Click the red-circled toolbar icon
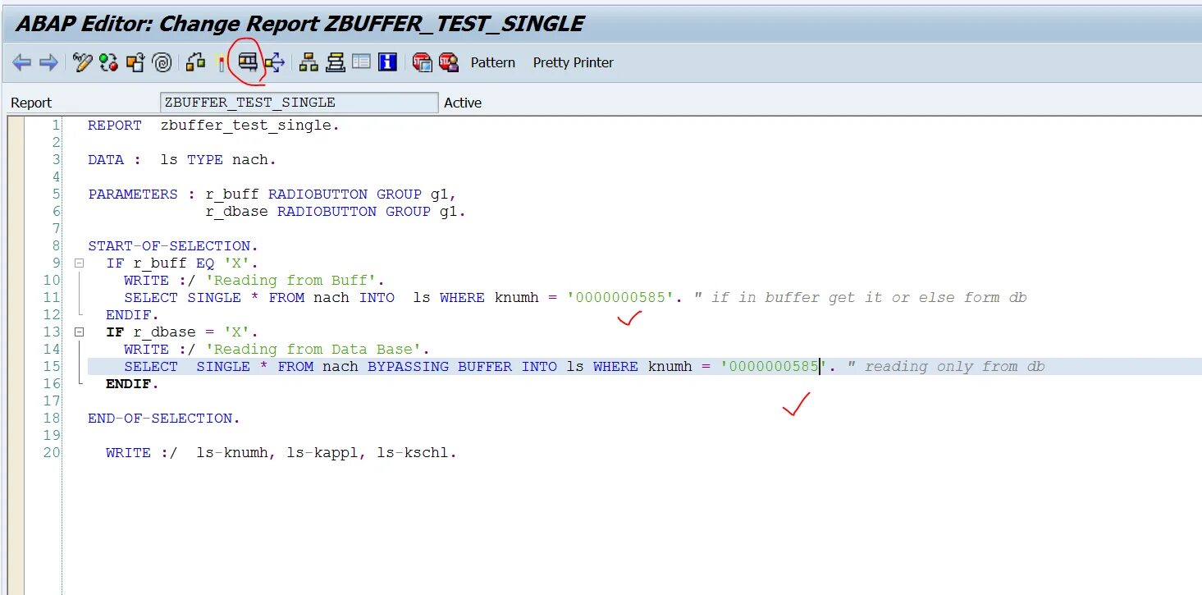The width and height of the screenshot is (1202, 595). (x=248, y=62)
